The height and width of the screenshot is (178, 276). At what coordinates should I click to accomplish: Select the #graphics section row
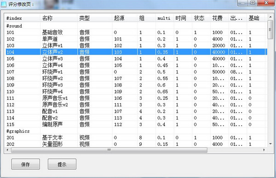(136, 131)
